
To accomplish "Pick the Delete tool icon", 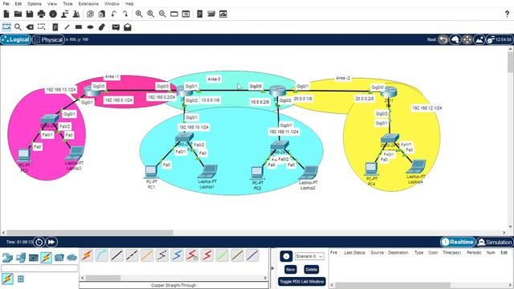I will click(30, 26).
